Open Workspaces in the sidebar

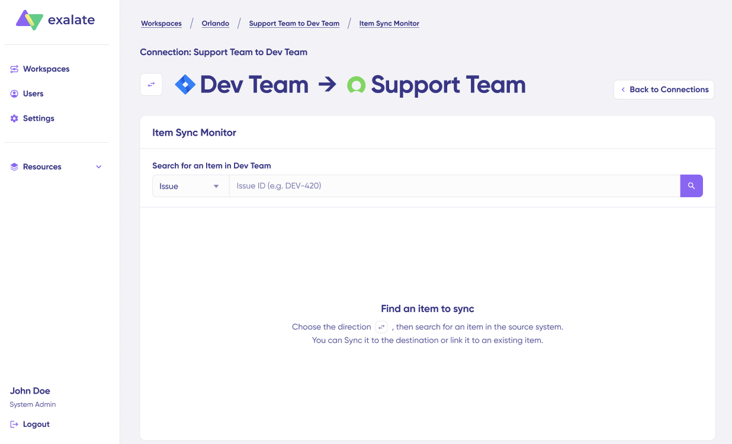tap(46, 69)
